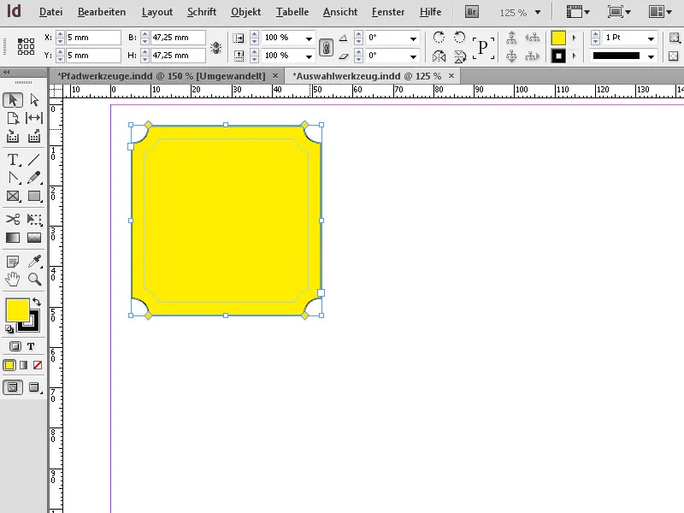Image resolution: width=684 pixels, height=513 pixels.
Task: Reset to default fill and stroke
Action: (x=9, y=328)
